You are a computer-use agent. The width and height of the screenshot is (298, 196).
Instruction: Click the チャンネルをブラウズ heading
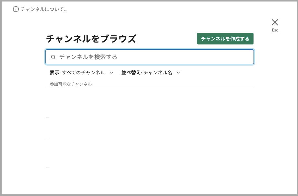tap(91, 39)
